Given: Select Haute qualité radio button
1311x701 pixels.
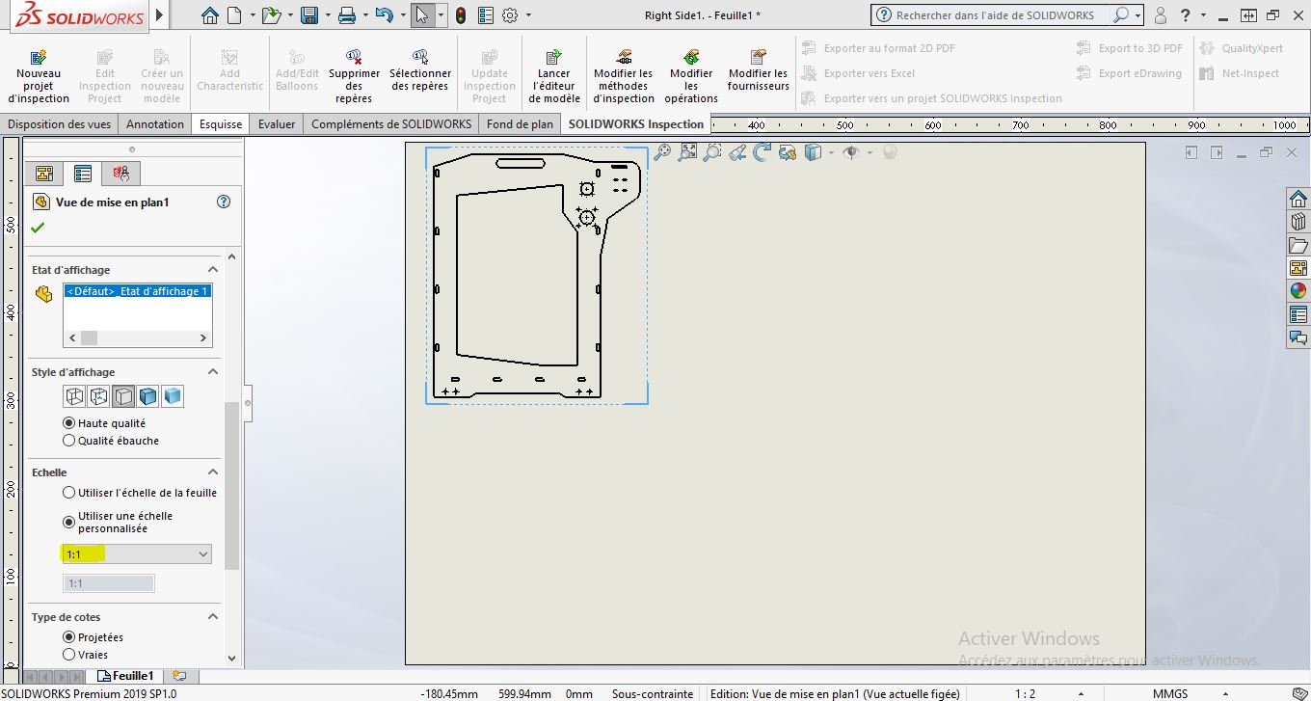Looking at the screenshot, I should pos(68,423).
